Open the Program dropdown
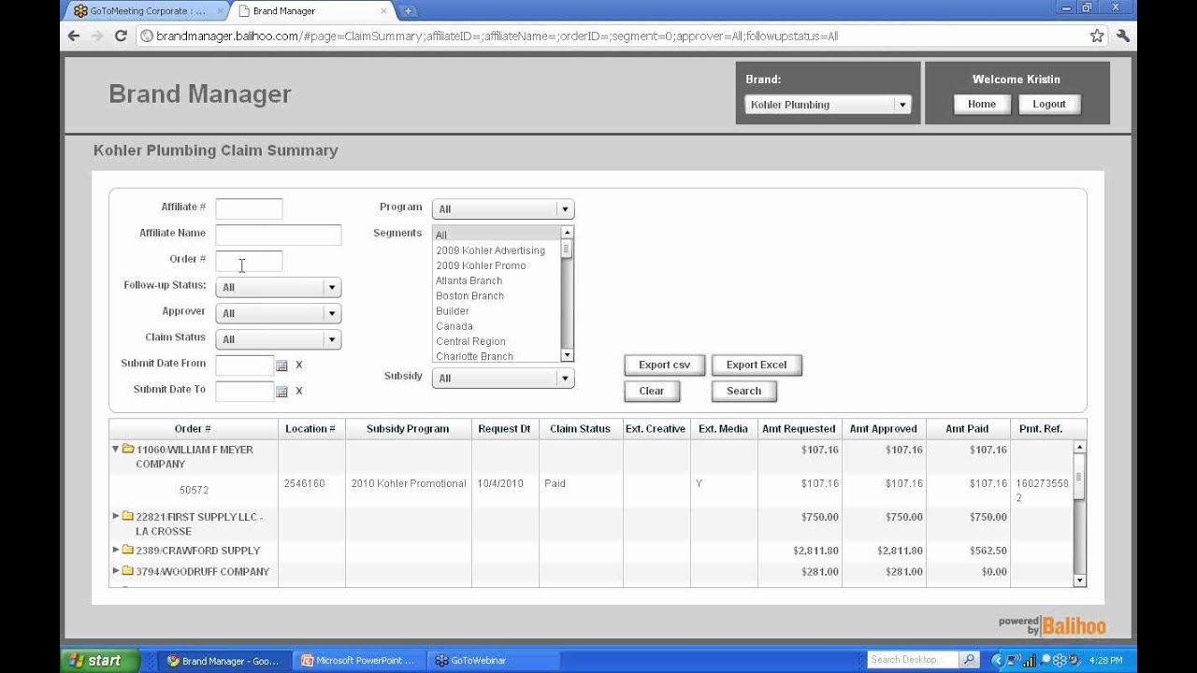 [x=503, y=209]
